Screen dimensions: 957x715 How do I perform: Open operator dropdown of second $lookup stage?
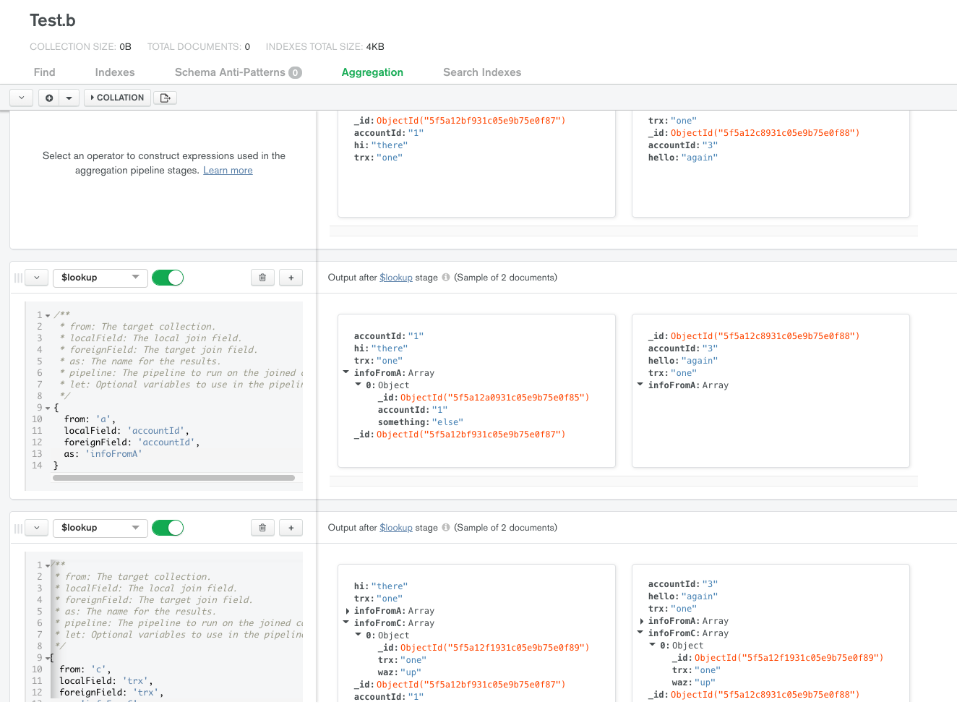(100, 528)
